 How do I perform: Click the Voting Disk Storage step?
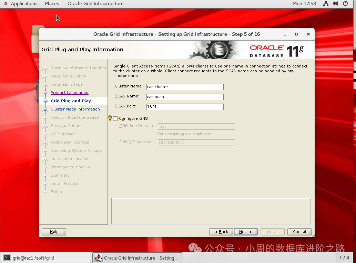70,142
